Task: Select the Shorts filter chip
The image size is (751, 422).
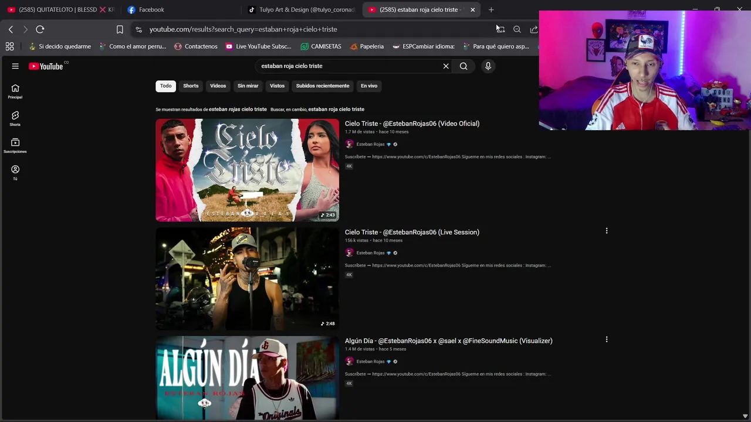Action: [191, 86]
